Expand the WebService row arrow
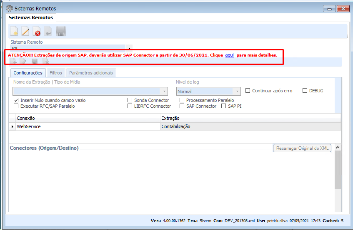Viewport: 353px width, 230px height. pos(13,127)
